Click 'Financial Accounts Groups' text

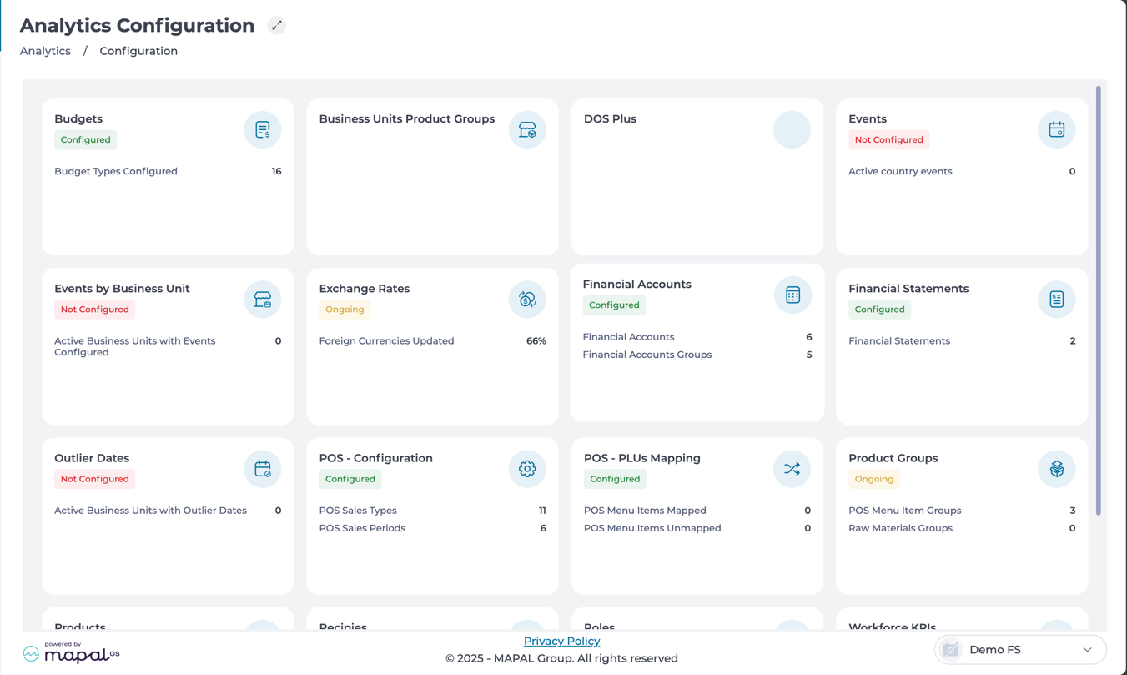(x=647, y=355)
